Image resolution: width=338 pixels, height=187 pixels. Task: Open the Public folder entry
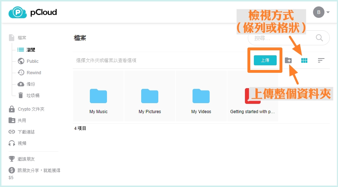click(32, 61)
